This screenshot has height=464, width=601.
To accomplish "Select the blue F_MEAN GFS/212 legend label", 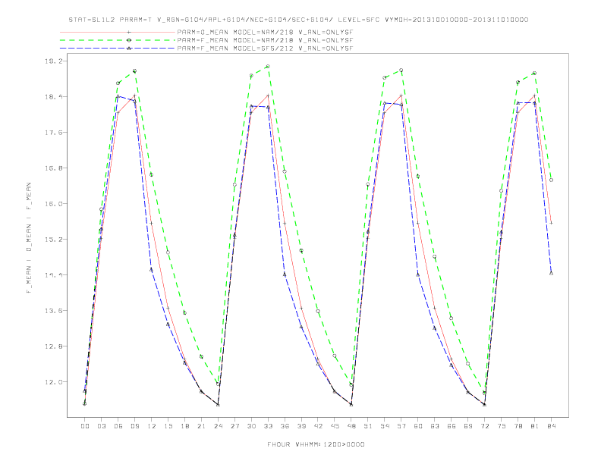I will pyautogui.click(x=265, y=49).
